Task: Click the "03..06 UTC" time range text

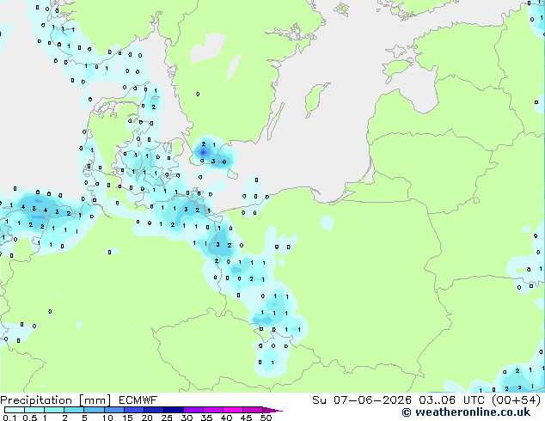Action: tap(454, 400)
